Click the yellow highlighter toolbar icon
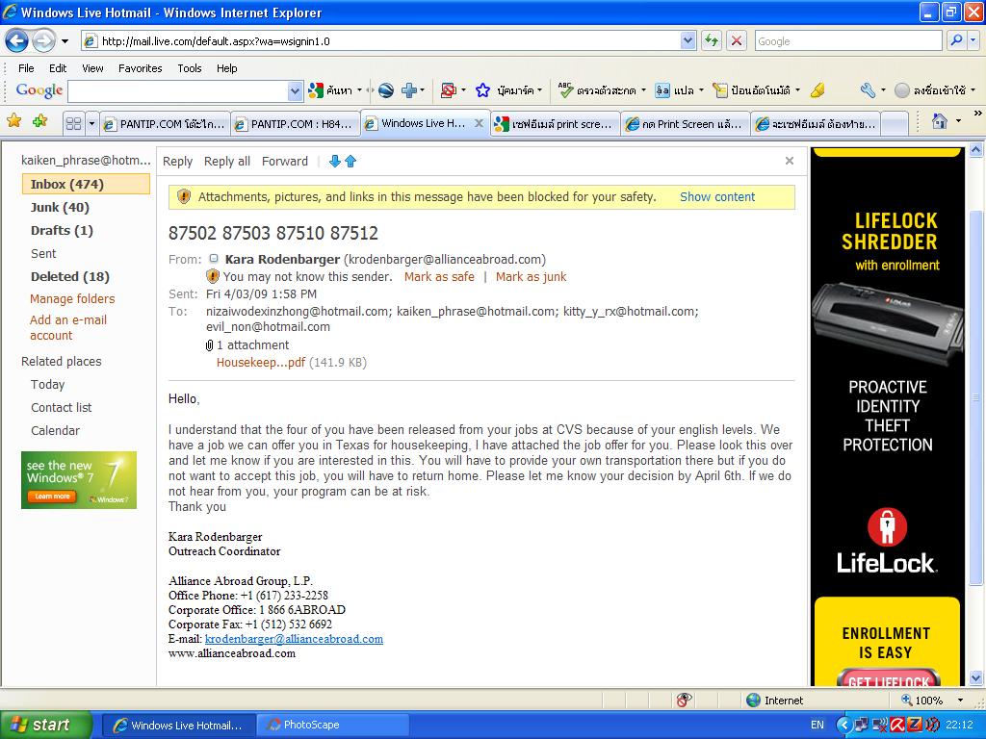 coord(817,91)
